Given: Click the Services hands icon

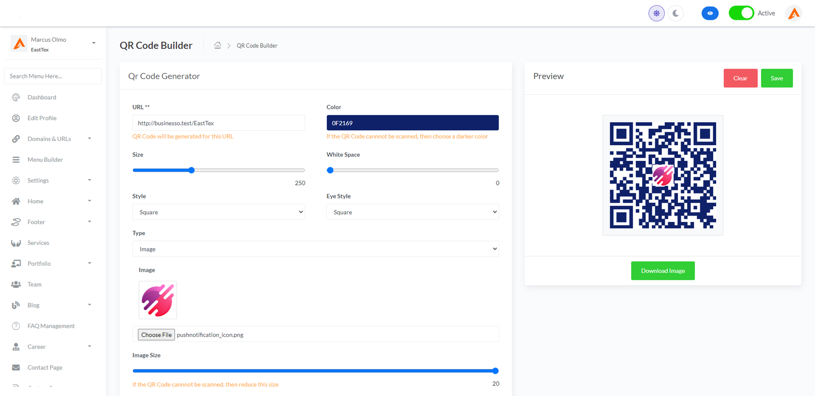Looking at the screenshot, I should click(16, 243).
